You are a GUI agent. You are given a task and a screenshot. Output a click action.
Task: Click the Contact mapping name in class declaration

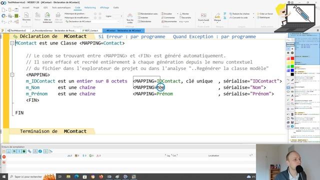coord(112,43)
